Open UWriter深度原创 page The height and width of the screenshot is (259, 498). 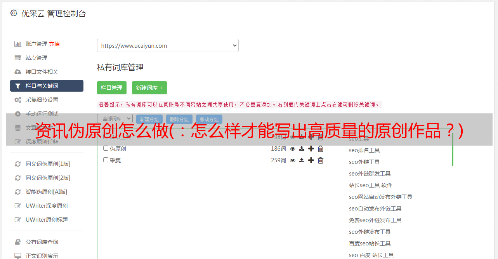pyautogui.click(x=47, y=206)
